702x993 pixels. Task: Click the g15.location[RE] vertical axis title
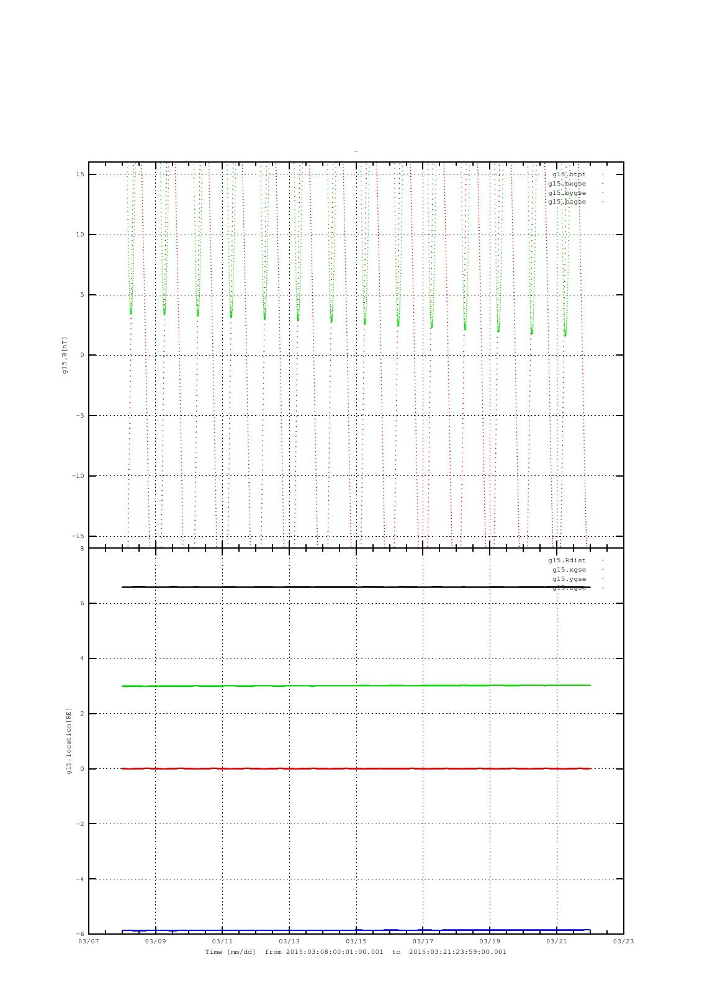pyautogui.click(x=70, y=741)
